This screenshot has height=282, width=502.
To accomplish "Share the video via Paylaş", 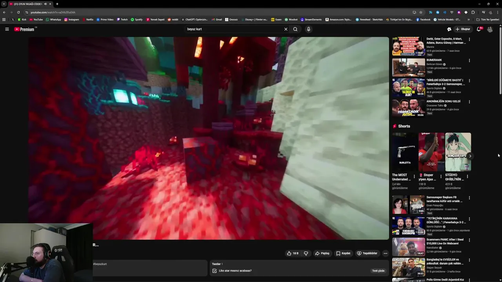I will tap(322, 253).
